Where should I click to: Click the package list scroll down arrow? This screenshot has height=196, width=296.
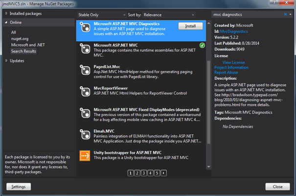click(x=208, y=167)
